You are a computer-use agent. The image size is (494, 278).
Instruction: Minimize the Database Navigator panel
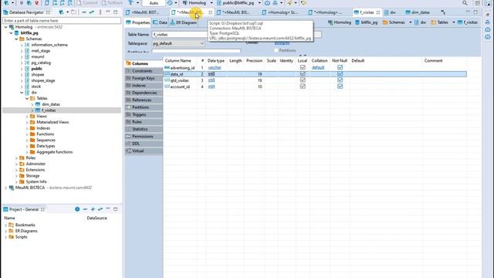(108, 12)
